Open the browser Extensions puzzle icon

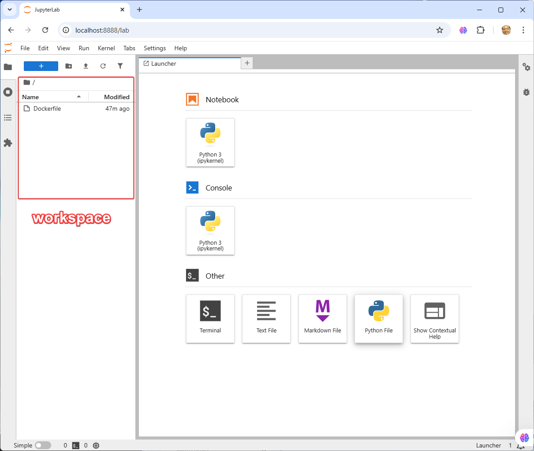point(481,30)
